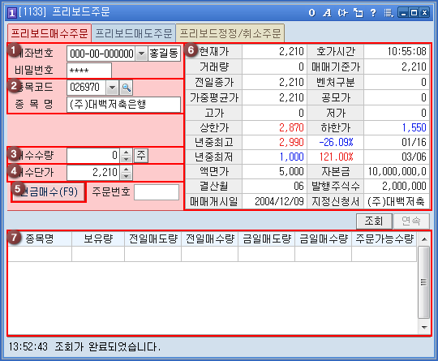This screenshot has width=438, height=361.
Task: Increase 매수수량 with up arrow
Action: pos(126,153)
